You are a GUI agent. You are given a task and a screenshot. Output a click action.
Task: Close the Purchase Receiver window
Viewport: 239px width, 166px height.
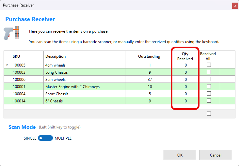(235, 6)
